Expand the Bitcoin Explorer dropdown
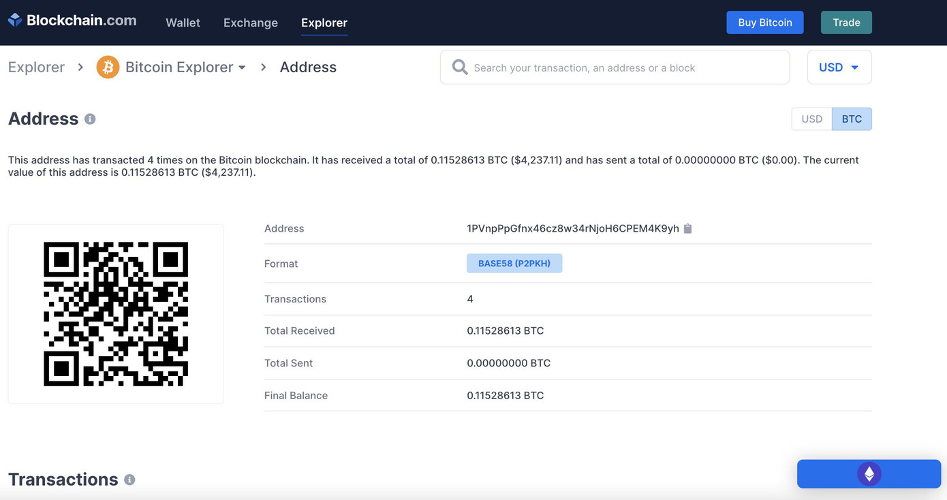Viewport: 947px width, 500px height. 242,67
